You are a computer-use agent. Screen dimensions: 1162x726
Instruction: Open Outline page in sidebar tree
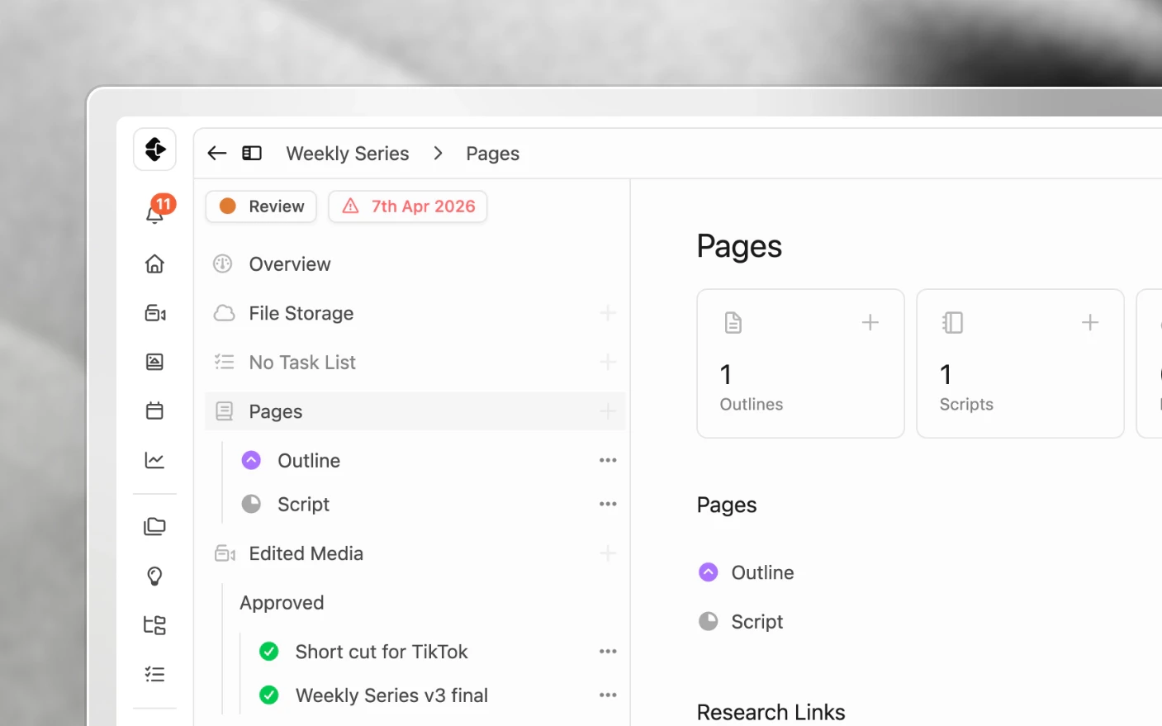[x=309, y=460]
